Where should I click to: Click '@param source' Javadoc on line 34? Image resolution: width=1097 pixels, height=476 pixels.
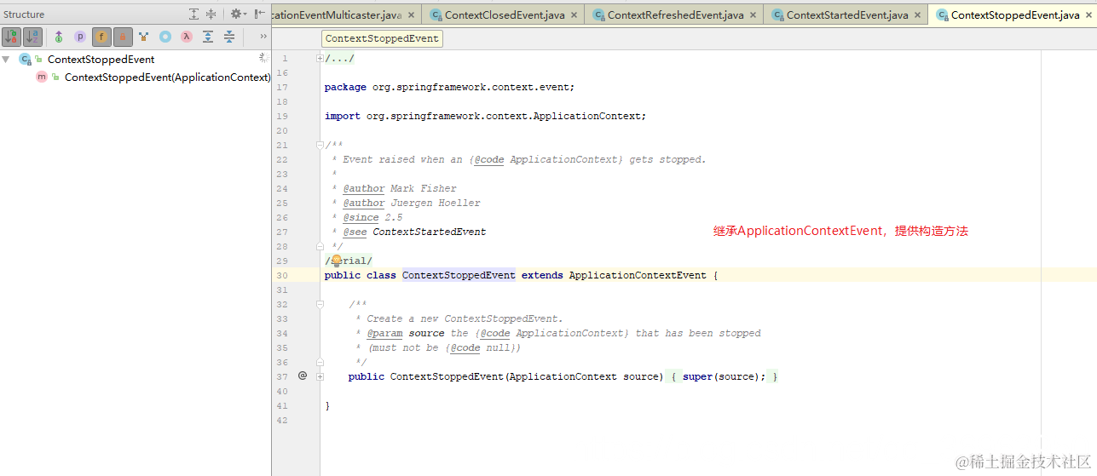406,333
